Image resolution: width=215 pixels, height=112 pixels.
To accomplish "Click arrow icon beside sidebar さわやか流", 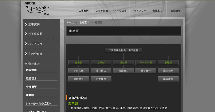I will (26, 54).
